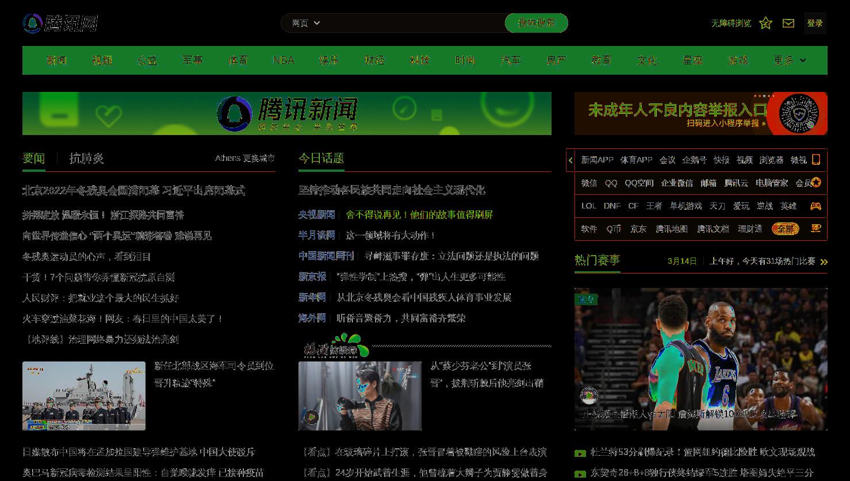
Task: Expand the 更多 navigation menu
Action: click(790, 60)
